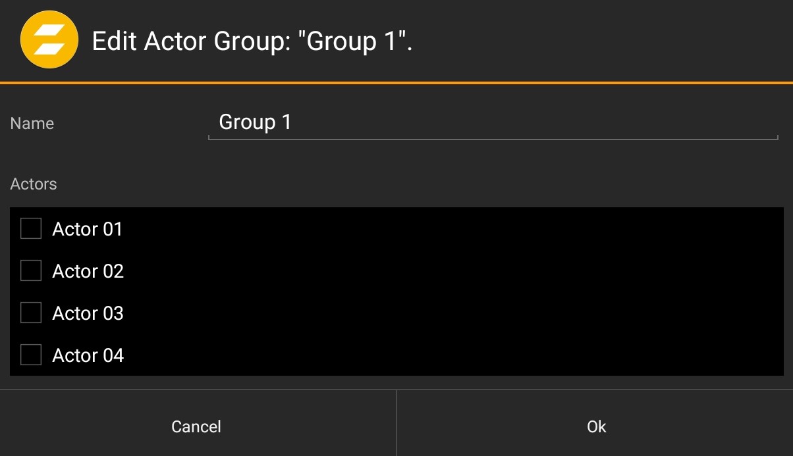Select the Actor 03 list entry
Viewport: 793px width, 456px height.
click(87, 313)
